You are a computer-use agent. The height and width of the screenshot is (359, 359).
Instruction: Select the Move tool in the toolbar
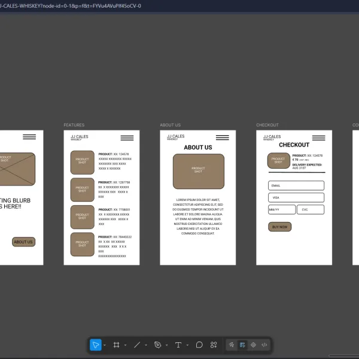click(96, 345)
